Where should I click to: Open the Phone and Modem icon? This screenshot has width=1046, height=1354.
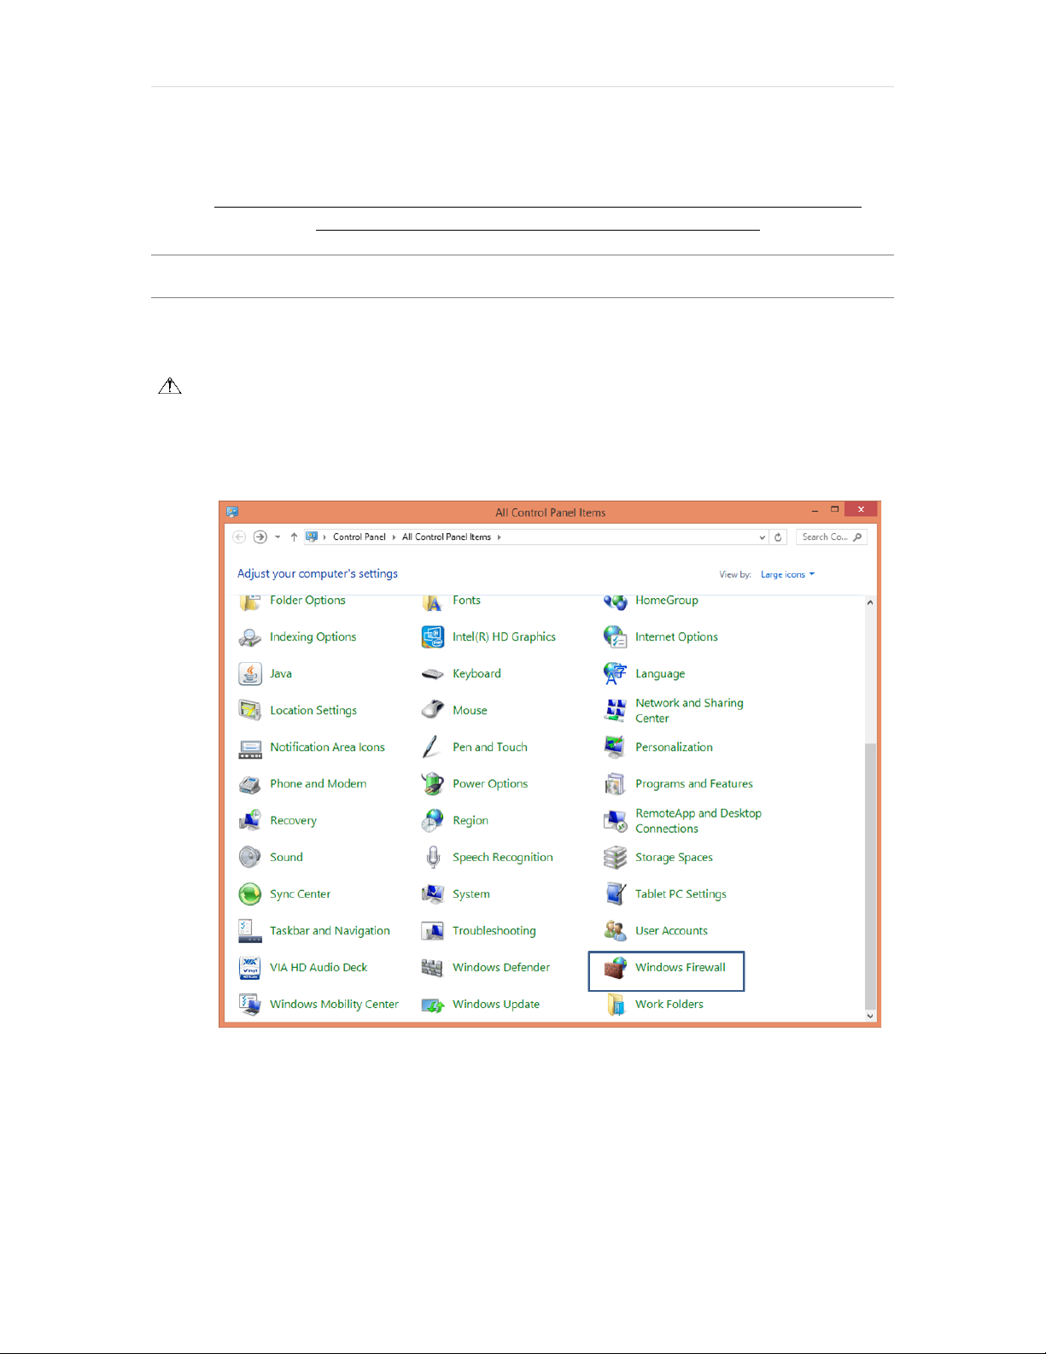(x=250, y=784)
